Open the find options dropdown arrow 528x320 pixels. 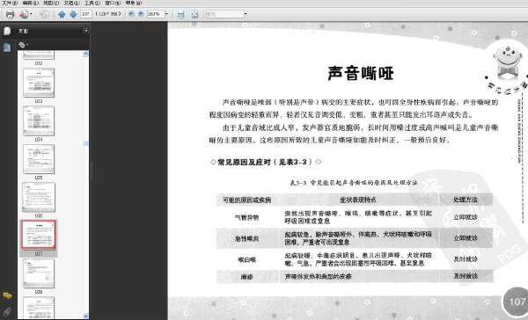pos(246,14)
